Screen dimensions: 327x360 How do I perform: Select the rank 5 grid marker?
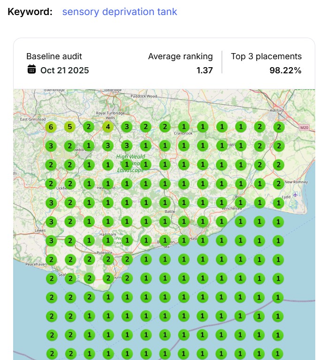69,127
